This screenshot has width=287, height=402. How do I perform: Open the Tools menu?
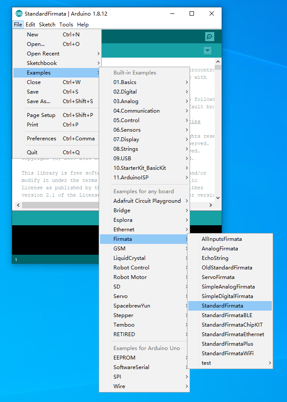click(66, 25)
